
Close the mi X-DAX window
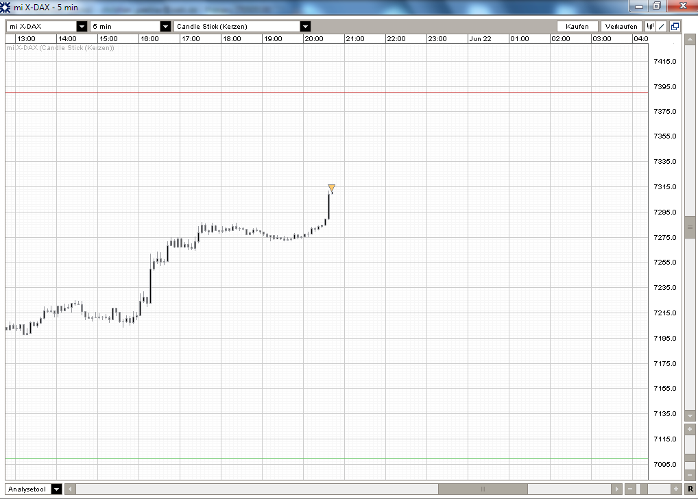pyautogui.click(x=683, y=5)
